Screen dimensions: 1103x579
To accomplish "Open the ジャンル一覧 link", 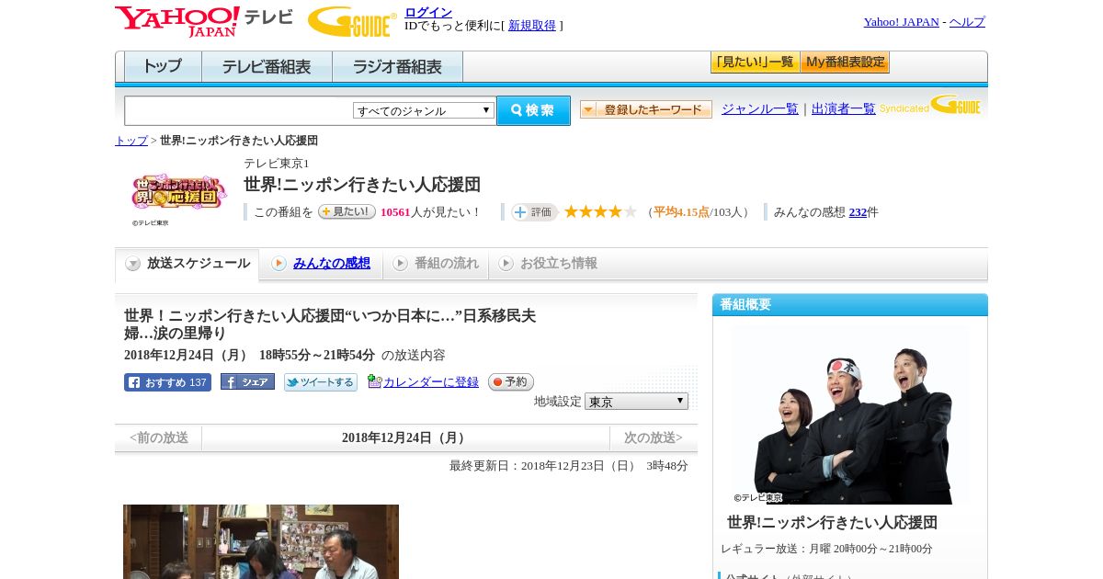I will 760,108.
